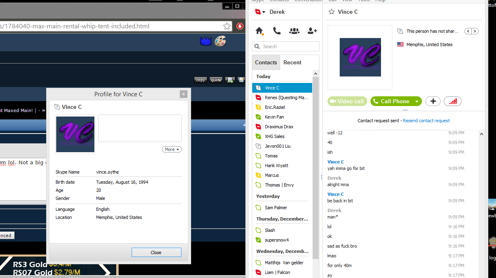Click the blue crown icon on the forum
Viewport: 496px width, 278px height.
pyautogui.click(x=206, y=41)
